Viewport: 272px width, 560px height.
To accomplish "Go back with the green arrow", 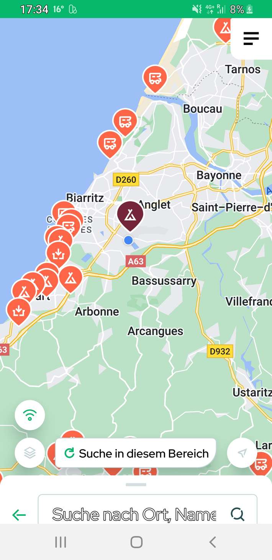I will coord(19,515).
